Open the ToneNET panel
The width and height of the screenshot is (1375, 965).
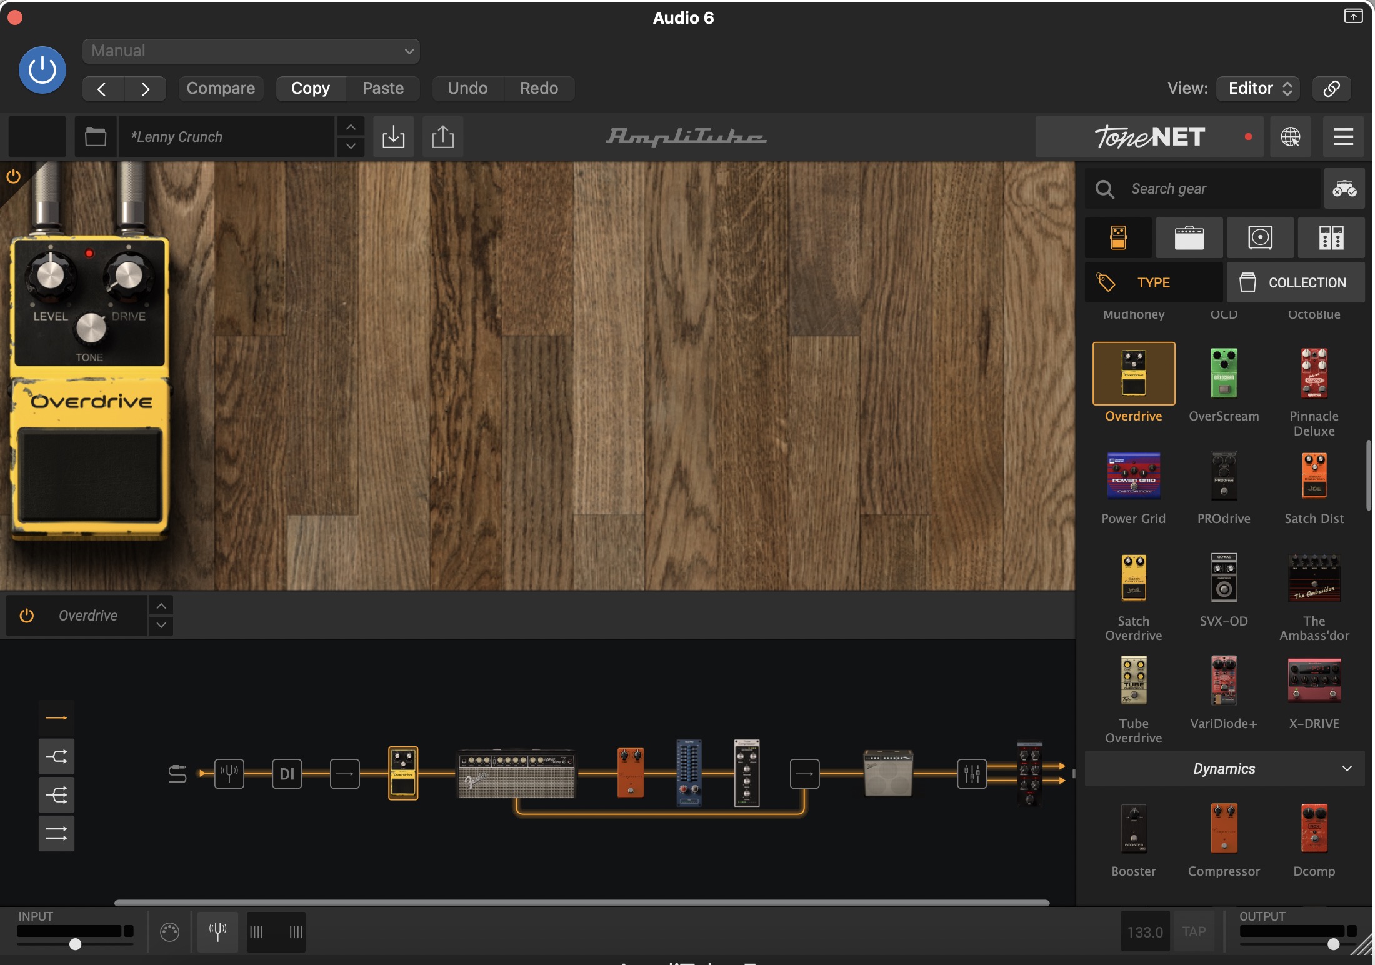[1149, 136]
